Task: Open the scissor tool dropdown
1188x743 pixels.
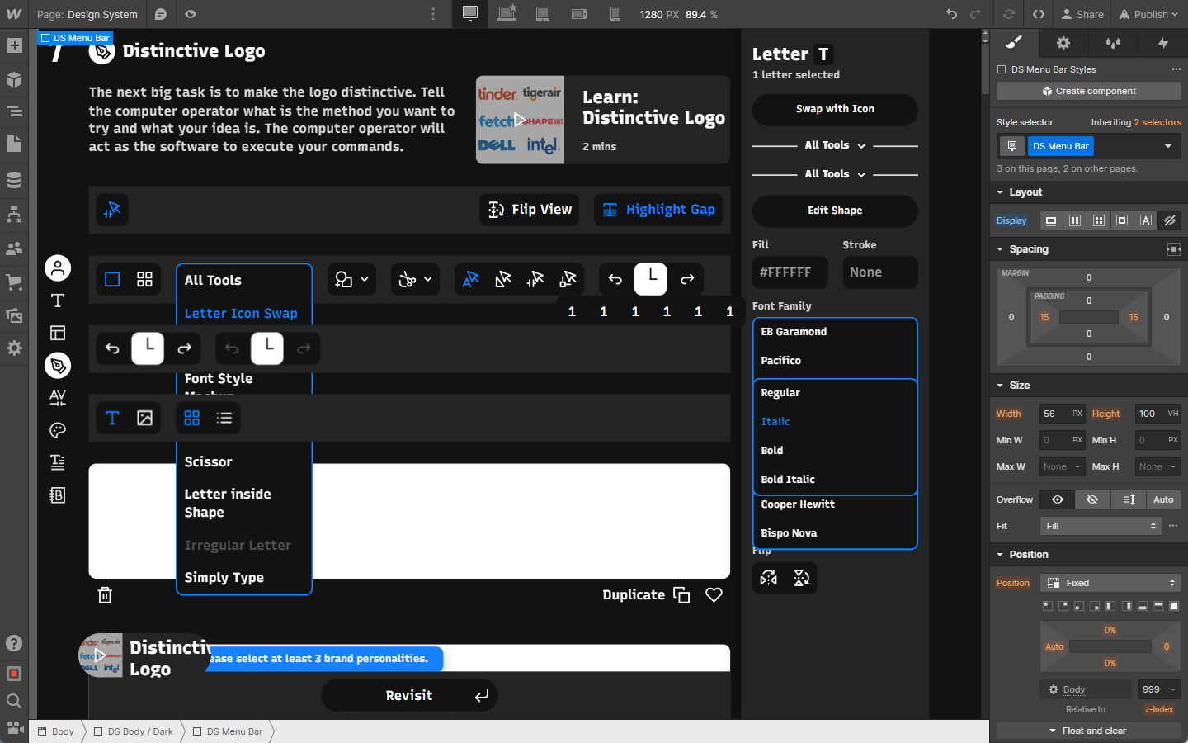Action: pyautogui.click(x=415, y=280)
